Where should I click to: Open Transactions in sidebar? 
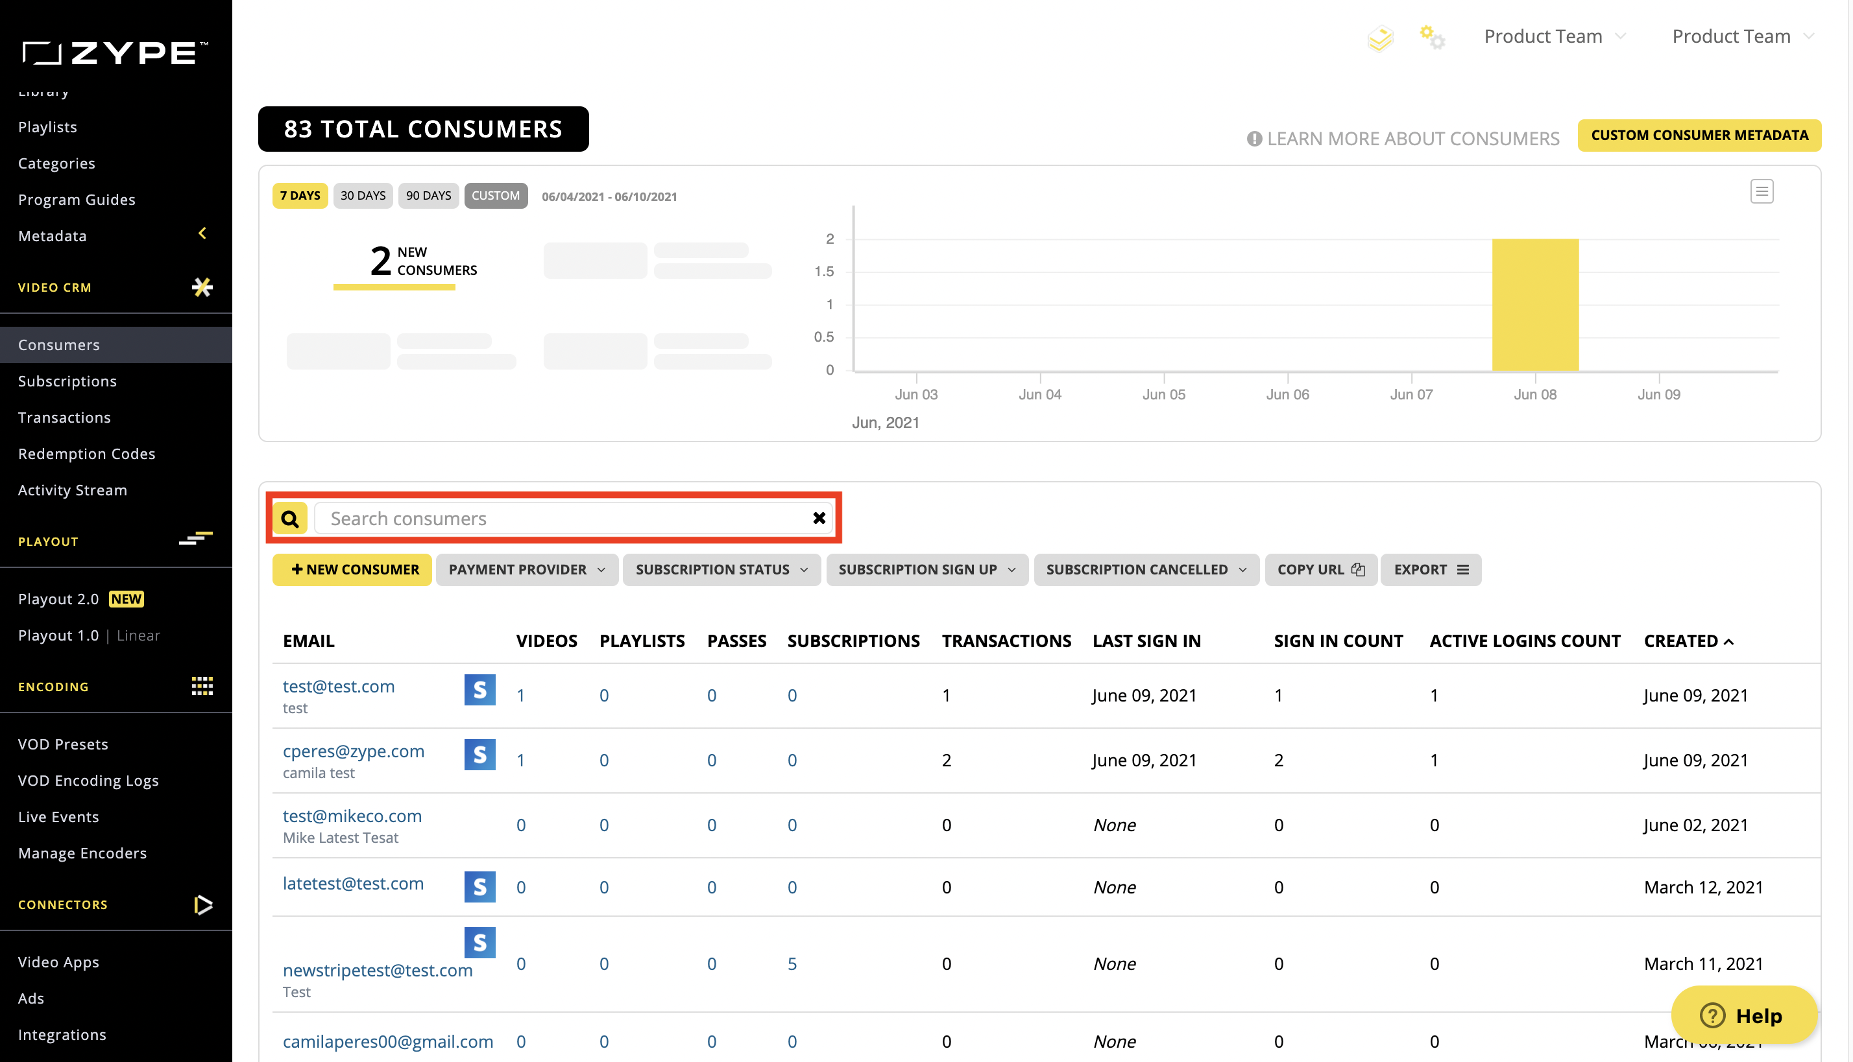click(64, 418)
